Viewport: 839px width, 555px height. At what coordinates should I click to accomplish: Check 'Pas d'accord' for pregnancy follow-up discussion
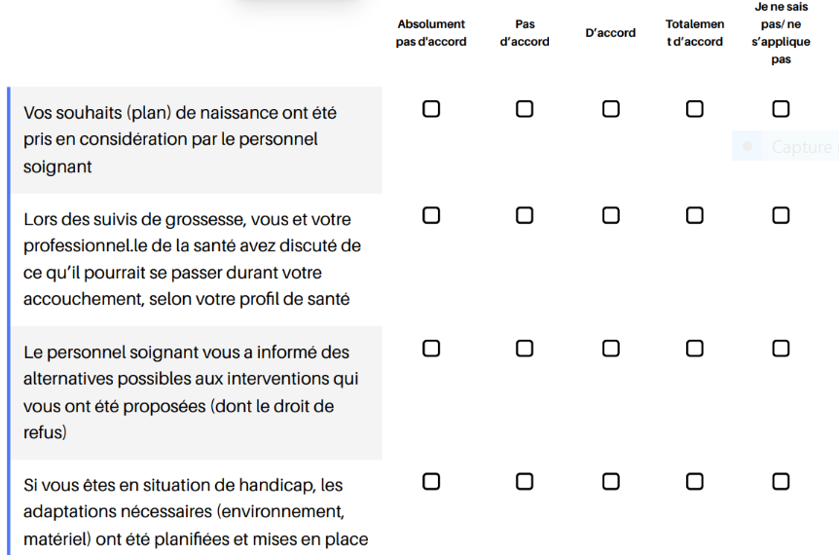[525, 215]
